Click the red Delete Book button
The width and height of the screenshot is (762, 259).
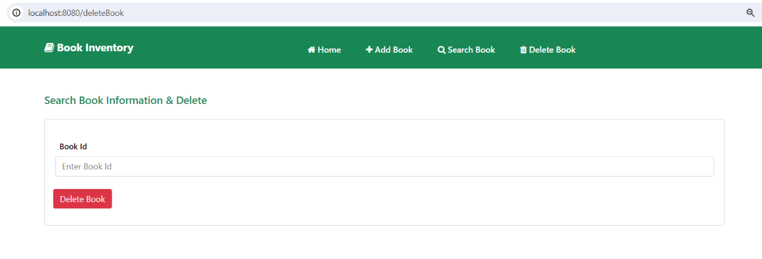82,199
